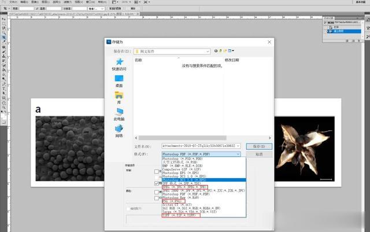
Task: Open the Filter (滤镜) menu
Action: [68, 2]
